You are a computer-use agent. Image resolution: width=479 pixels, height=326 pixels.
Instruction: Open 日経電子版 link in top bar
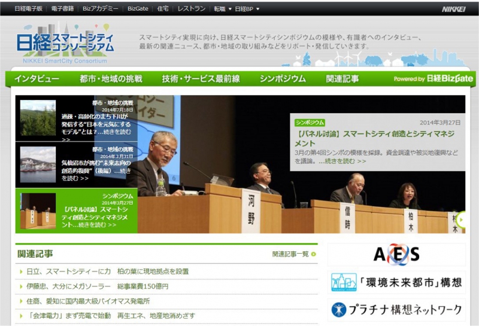coord(28,9)
